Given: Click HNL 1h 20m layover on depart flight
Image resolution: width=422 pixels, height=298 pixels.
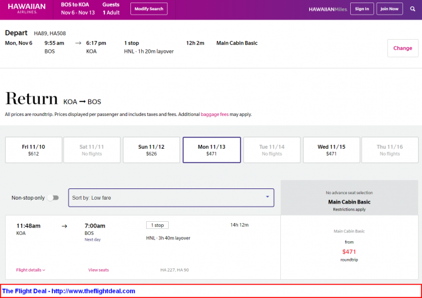Looking at the screenshot, I should click(x=149, y=52).
